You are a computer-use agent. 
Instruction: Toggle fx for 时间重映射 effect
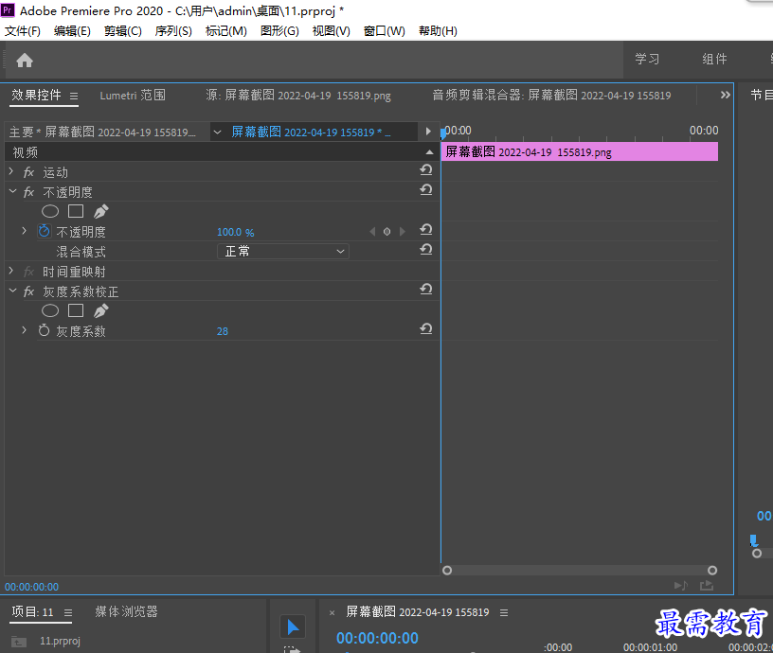[28, 272]
